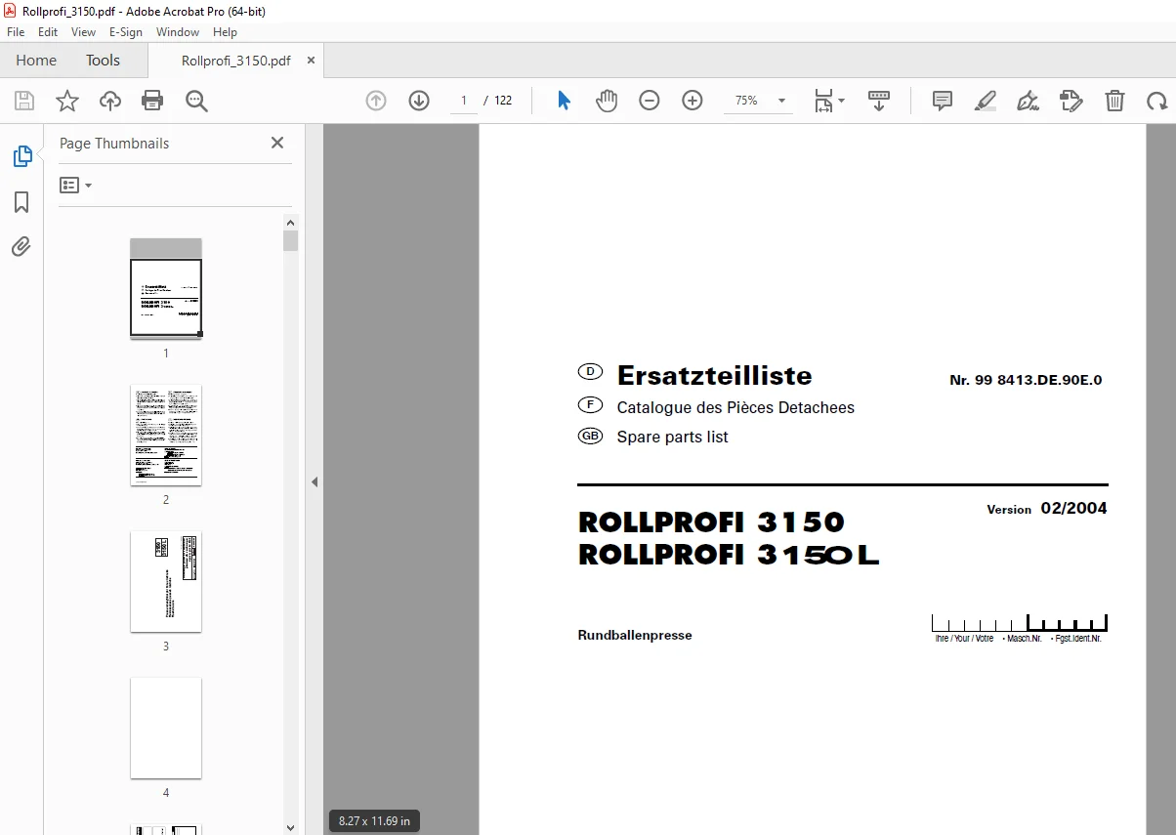The width and height of the screenshot is (1176, 835).
Task: Add a comment sticky note
Action: click(943, 101)
